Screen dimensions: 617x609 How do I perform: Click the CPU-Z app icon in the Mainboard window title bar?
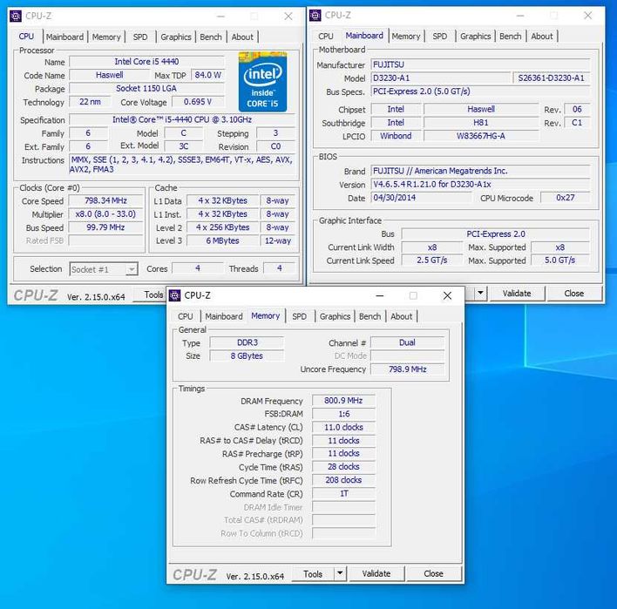point(315,16)
